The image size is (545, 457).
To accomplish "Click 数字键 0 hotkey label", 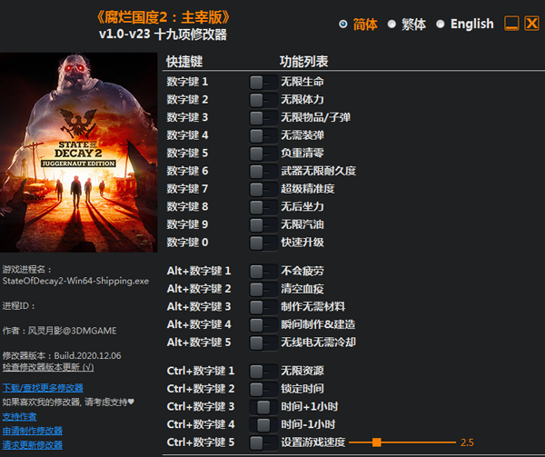I will pyautogui.click(x=187, y=243).
